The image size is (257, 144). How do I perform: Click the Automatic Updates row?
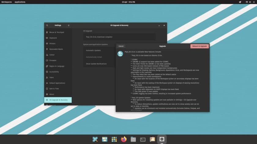pyautogui.click(x=99, y=51)
